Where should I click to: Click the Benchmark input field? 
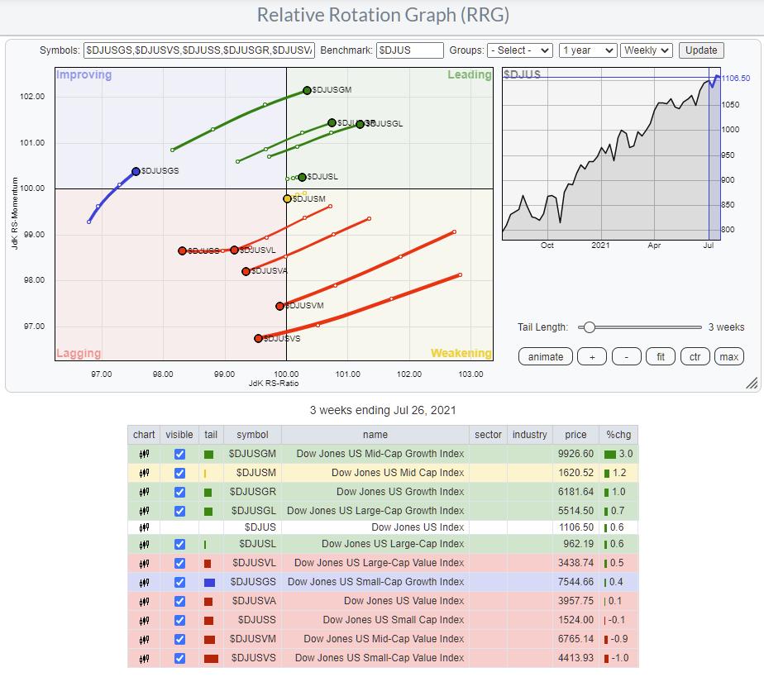(x=410, y=50)
